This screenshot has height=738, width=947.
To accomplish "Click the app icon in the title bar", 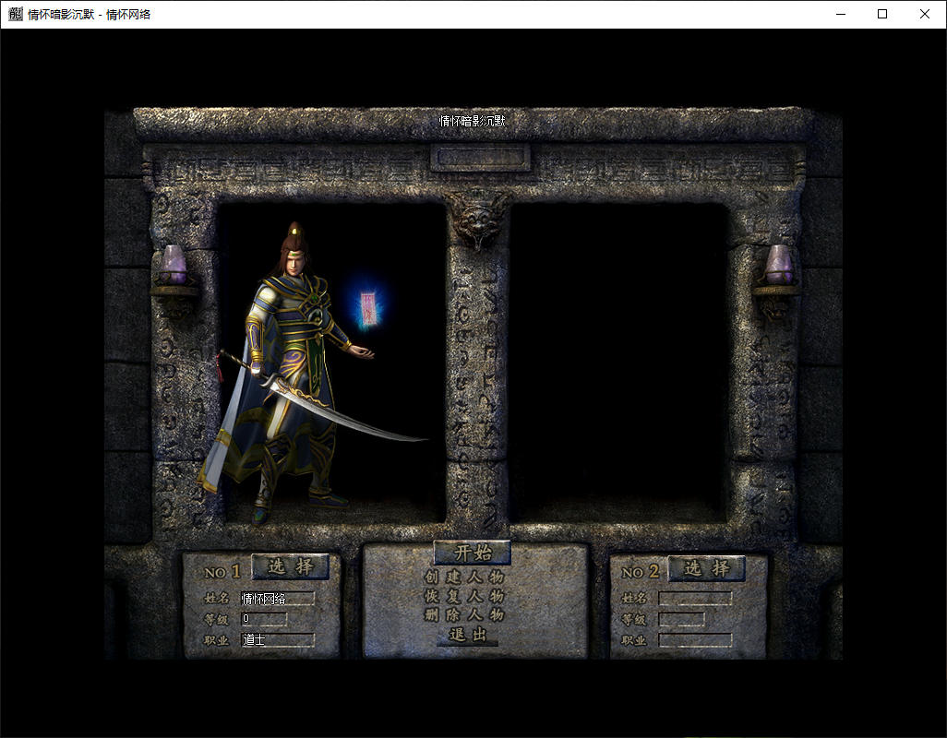I will (15, 14).
